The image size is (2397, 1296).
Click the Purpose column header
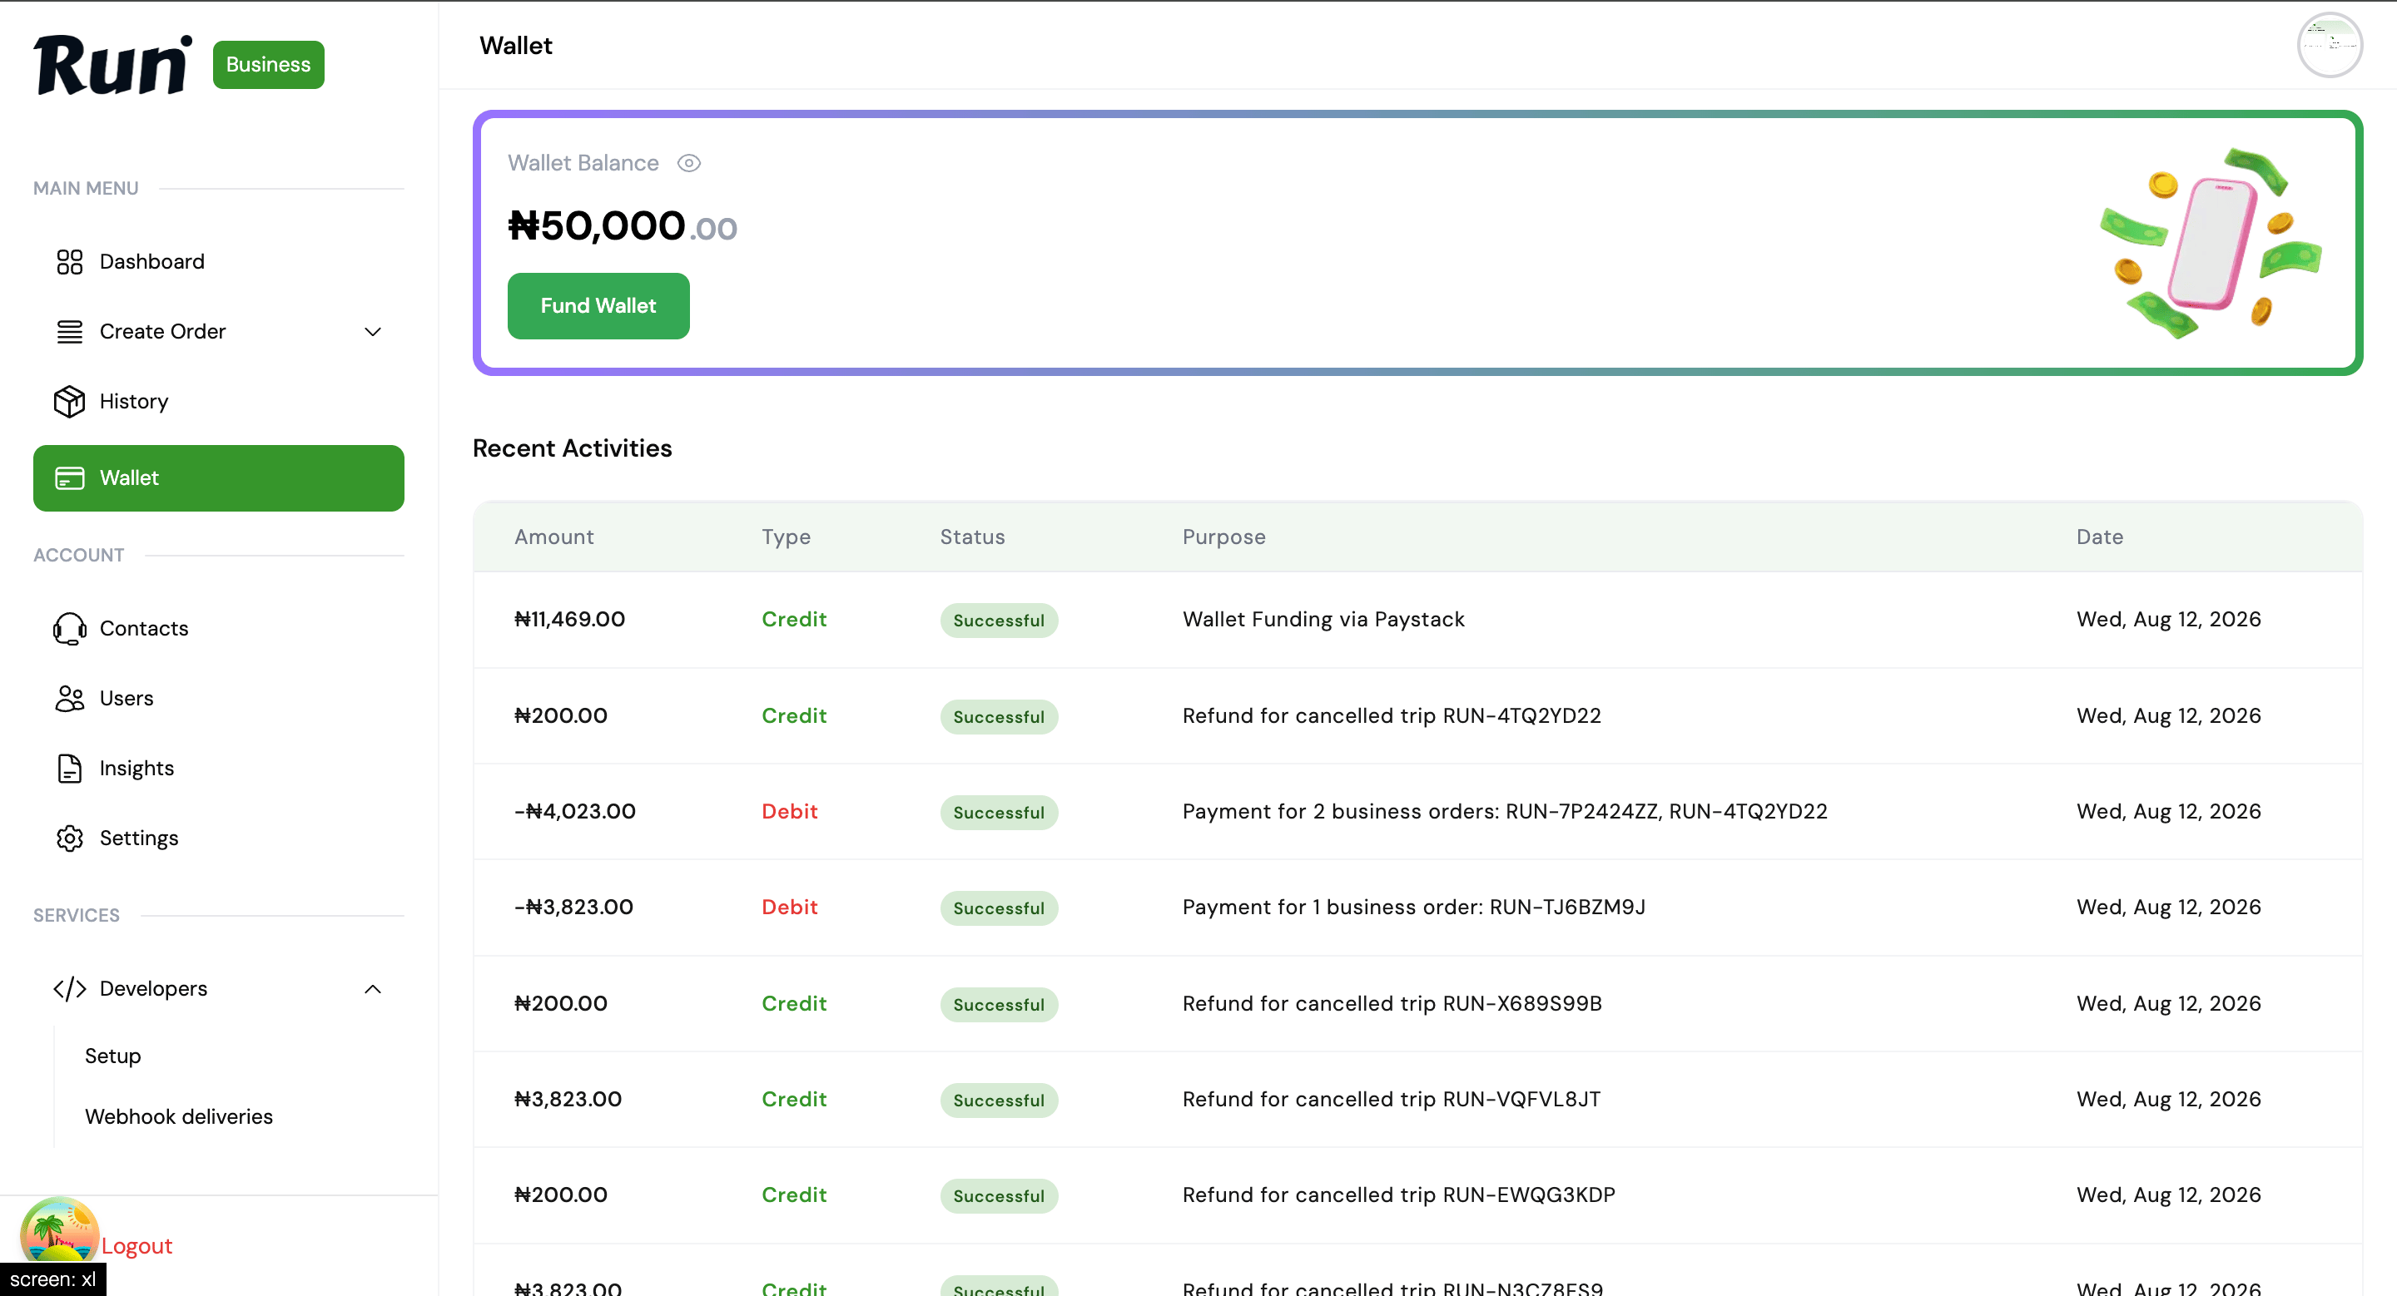pyautogui.click(x=1223, y=537)
